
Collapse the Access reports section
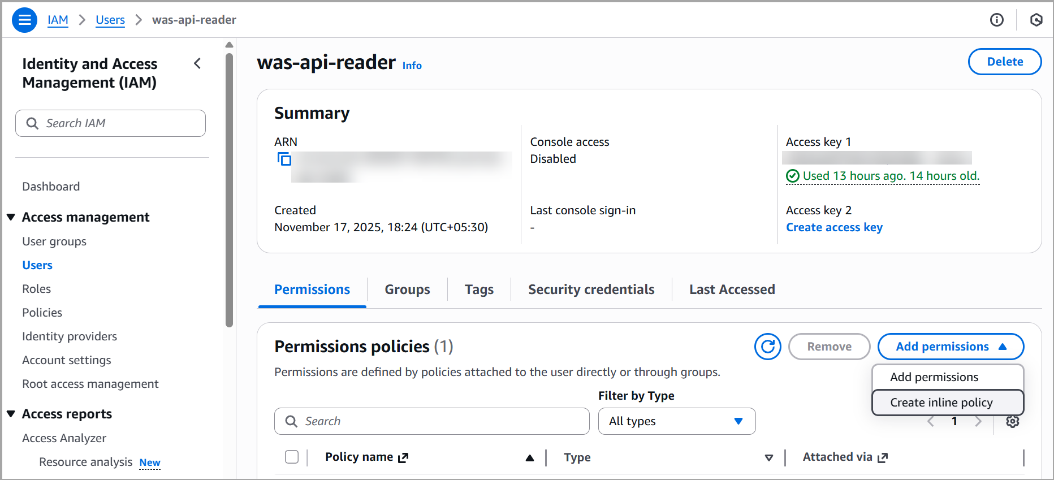11,414
